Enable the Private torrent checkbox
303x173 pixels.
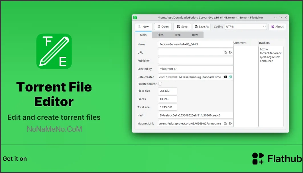160,84
